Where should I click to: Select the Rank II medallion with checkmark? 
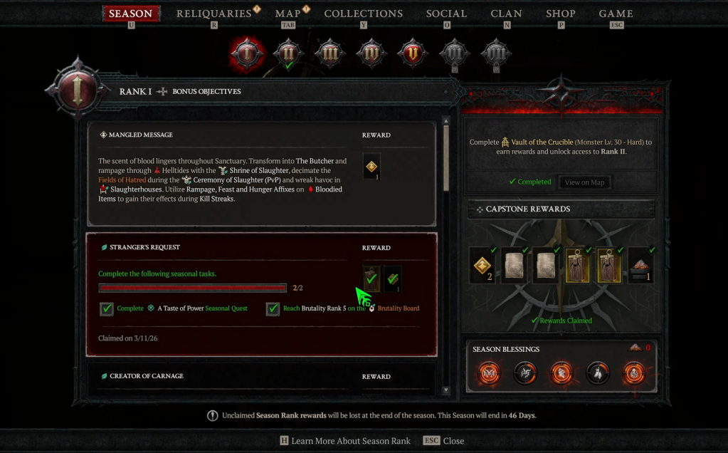pyautogui.click(x=288, y=54)
